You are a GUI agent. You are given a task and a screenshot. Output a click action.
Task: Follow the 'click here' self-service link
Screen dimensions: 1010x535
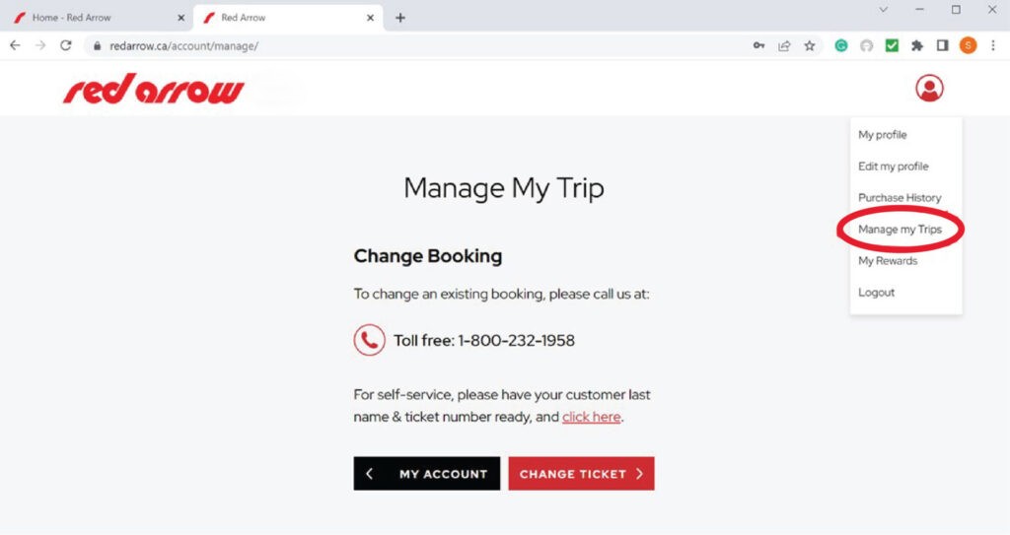click(591, 417)
